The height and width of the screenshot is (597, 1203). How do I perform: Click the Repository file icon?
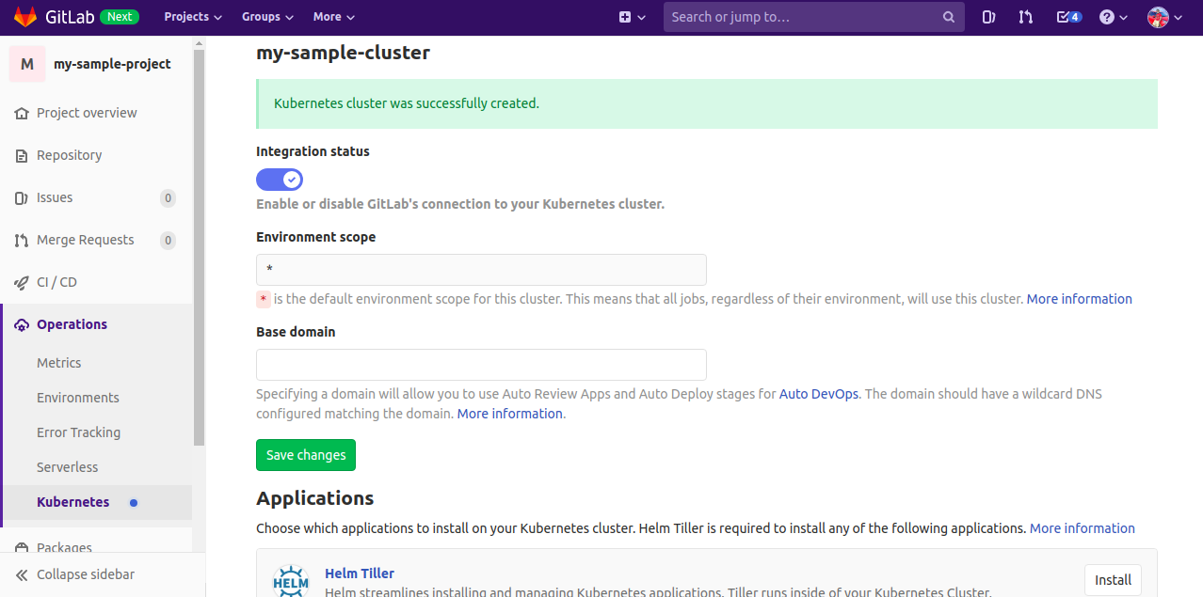click(x=22, y=155)
